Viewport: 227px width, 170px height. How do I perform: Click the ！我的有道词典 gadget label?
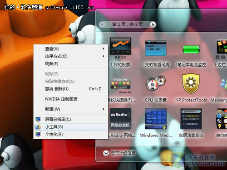[156, 65]
